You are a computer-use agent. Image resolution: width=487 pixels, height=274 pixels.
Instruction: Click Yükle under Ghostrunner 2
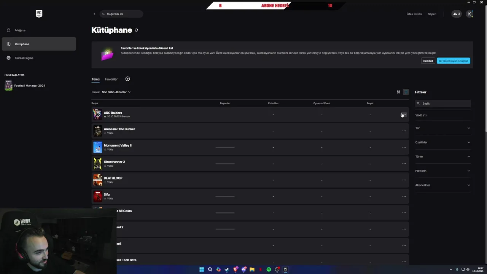click(109, 166)
